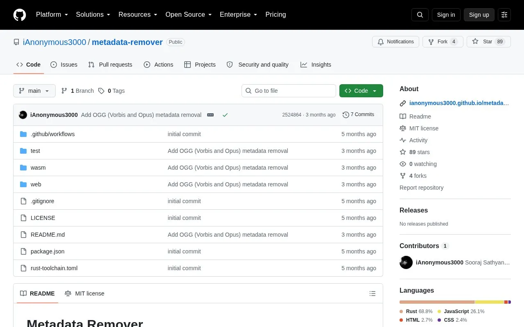Open the Report repository link
Screen dimensions: 524x327
click(421, 188)
